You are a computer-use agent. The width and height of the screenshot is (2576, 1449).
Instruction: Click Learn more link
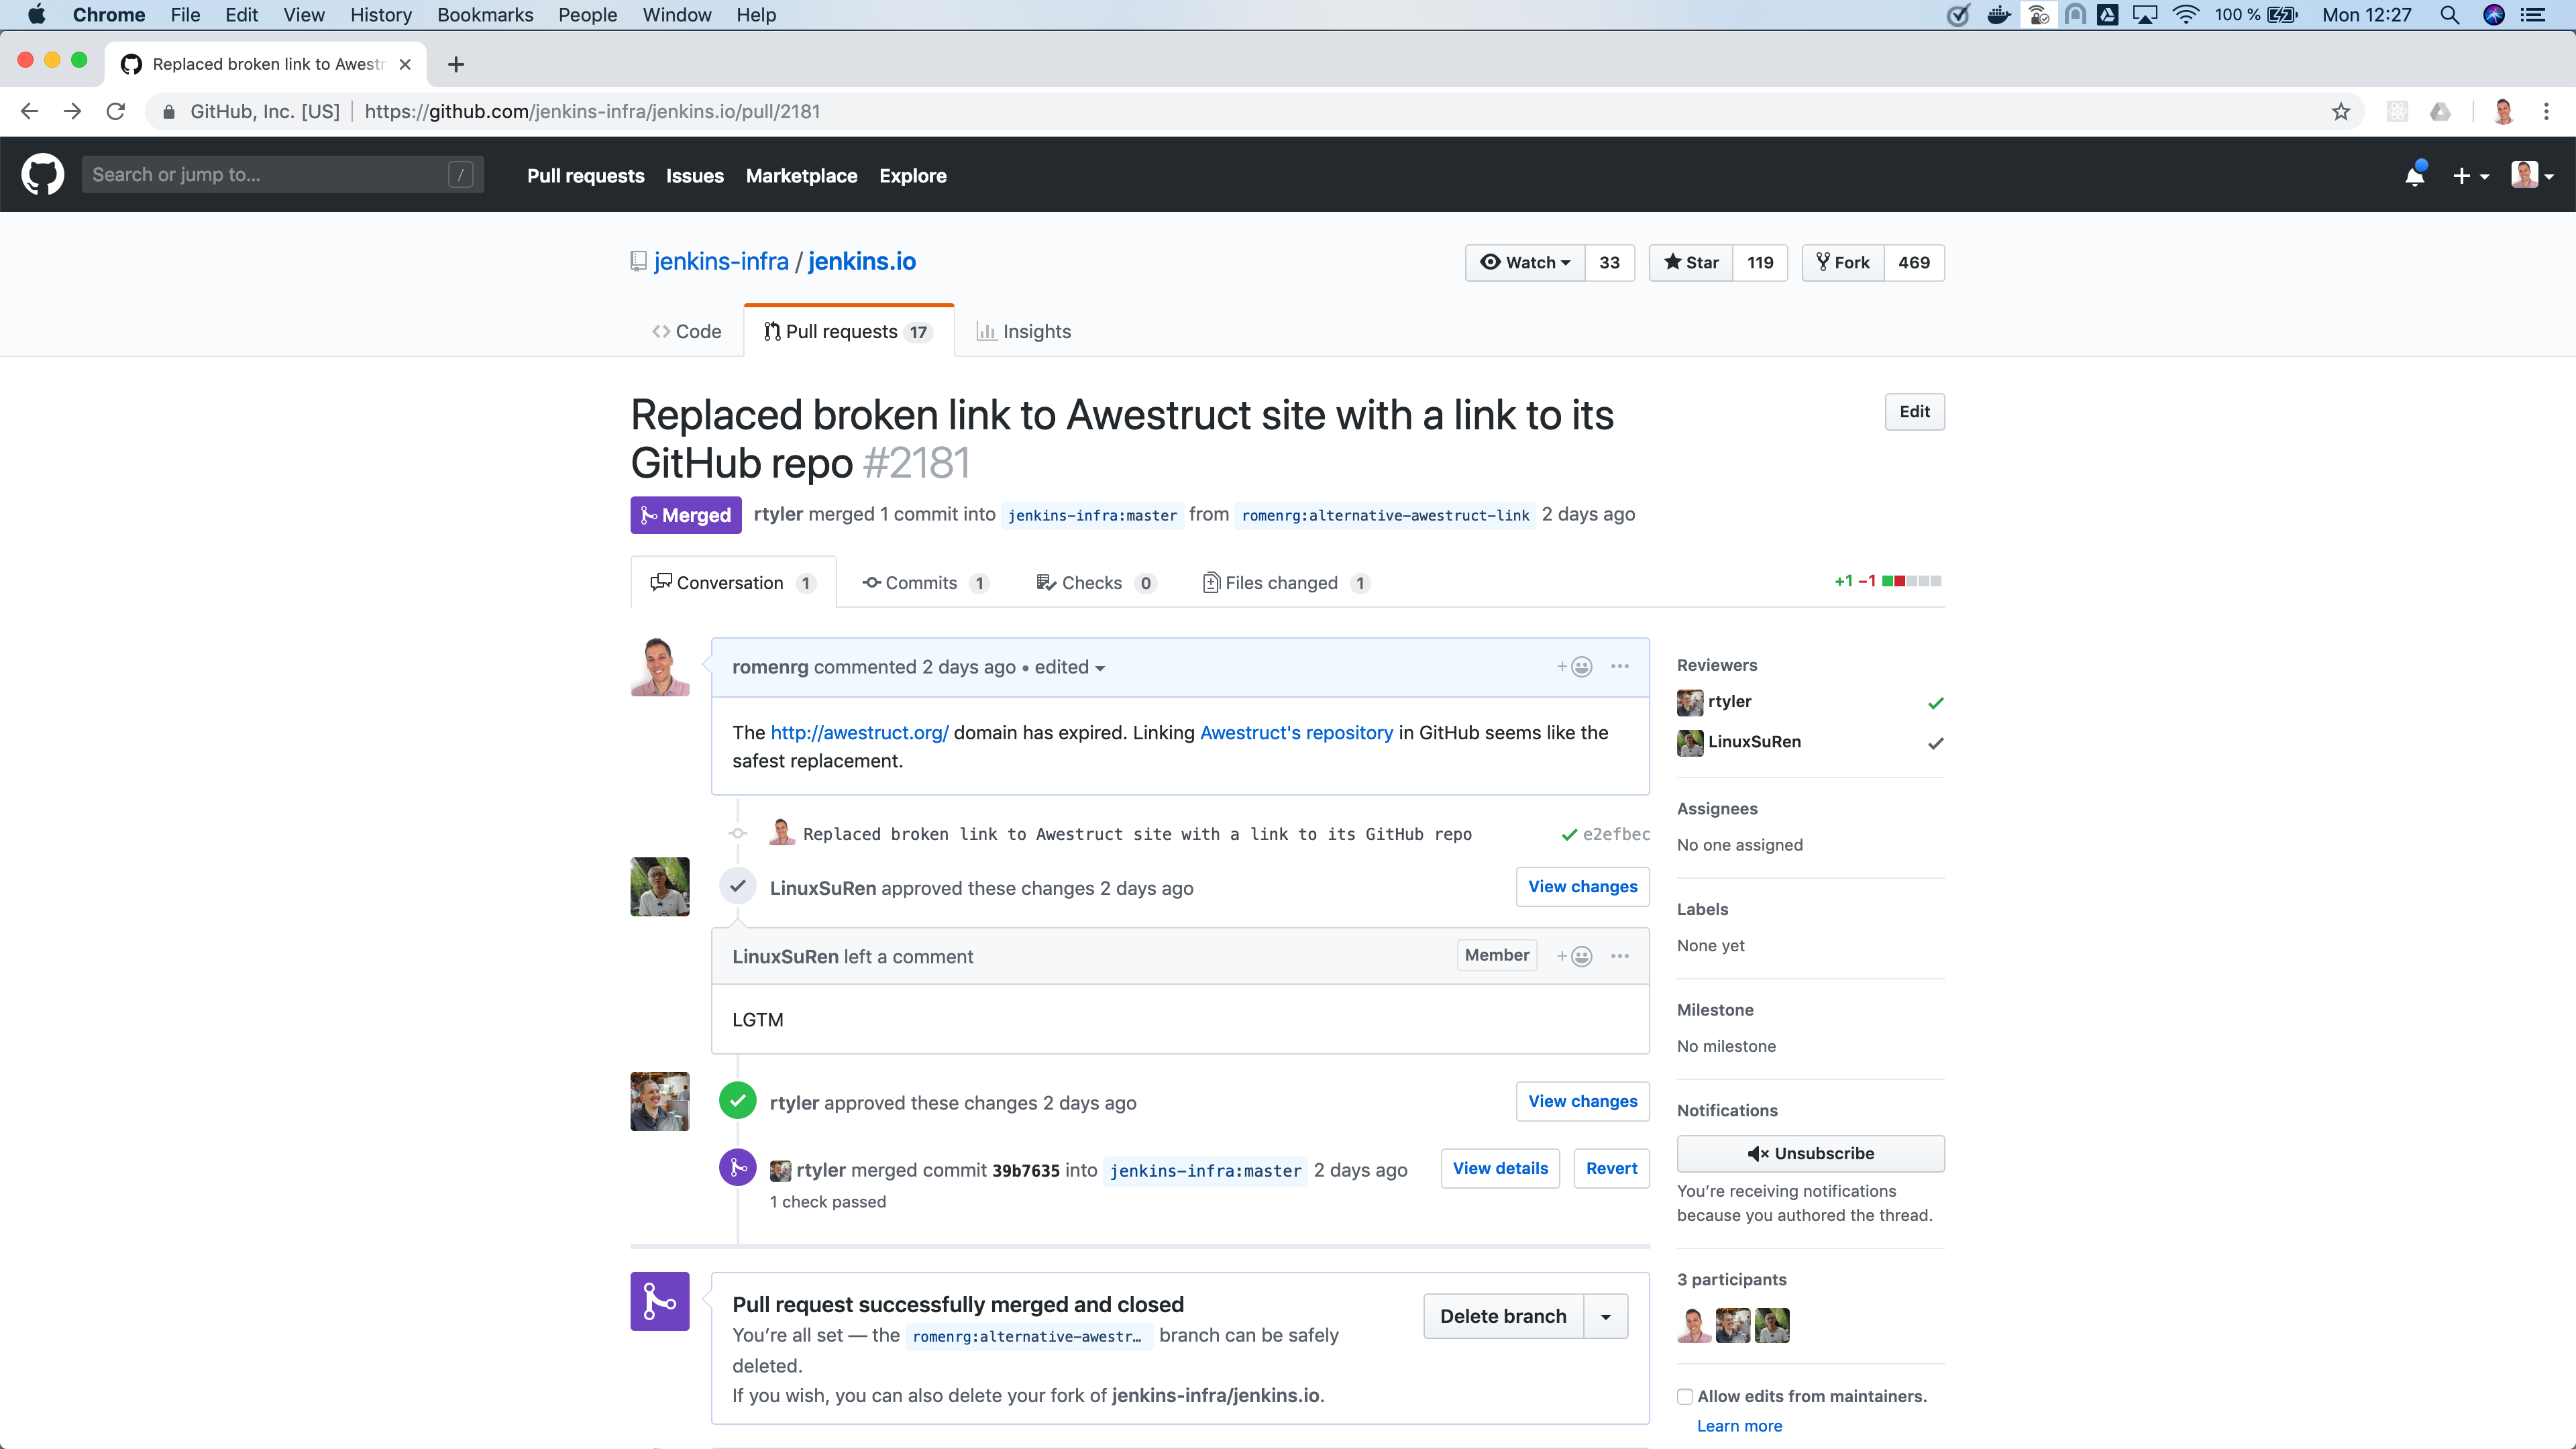(1739, 1426)
